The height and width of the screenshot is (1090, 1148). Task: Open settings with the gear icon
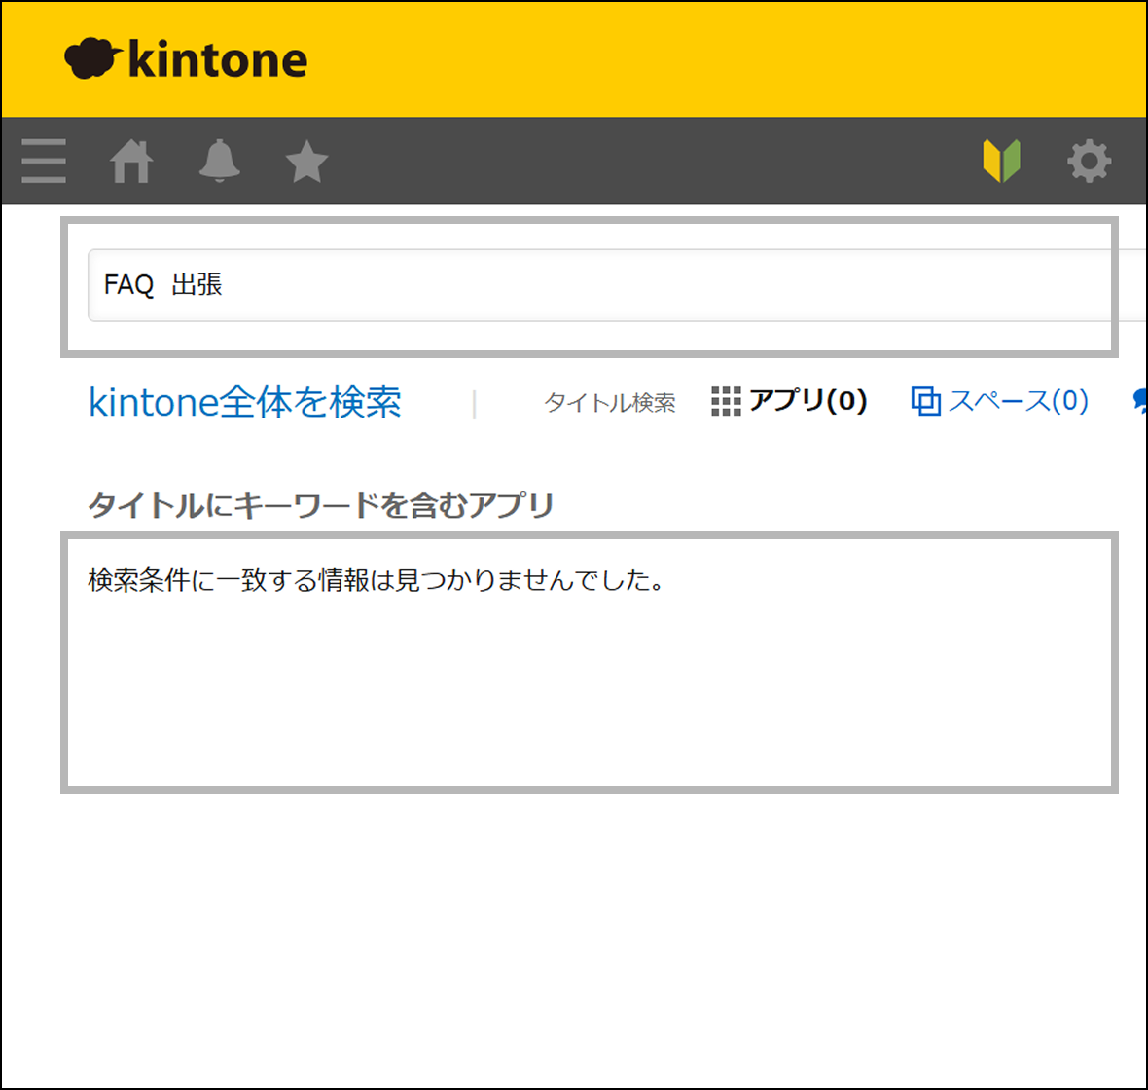tap(1089, 161)
